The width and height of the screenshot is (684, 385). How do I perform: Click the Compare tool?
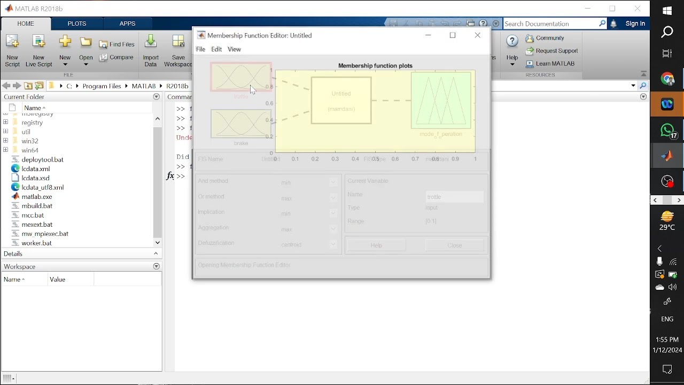coord(117,57)
